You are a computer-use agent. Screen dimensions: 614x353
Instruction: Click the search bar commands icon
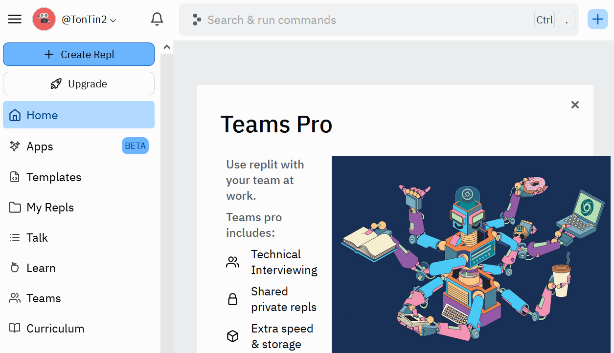pyautogui.click(x=197, y=20)
